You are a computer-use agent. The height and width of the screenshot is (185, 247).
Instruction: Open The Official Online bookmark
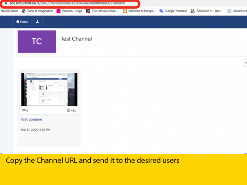click(105, 11)
